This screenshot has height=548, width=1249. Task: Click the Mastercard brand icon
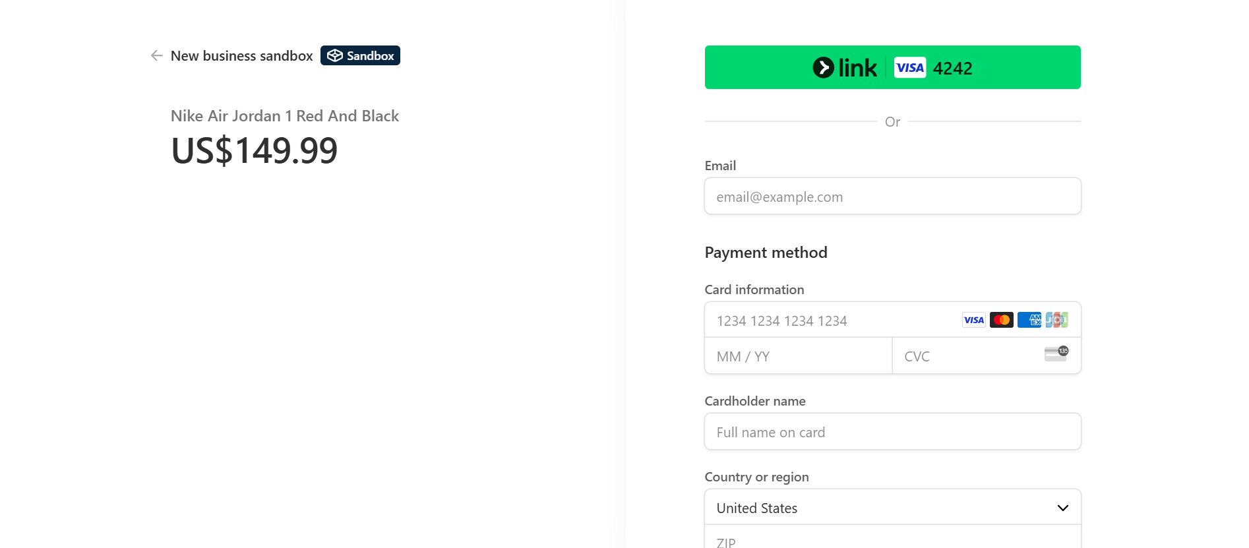click(x=1001, y=320)
